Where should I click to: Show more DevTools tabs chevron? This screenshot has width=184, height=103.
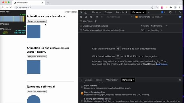[x=149, y=12]
